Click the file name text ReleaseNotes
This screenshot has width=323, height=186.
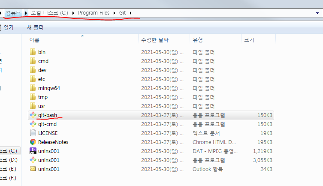point(53,142)
